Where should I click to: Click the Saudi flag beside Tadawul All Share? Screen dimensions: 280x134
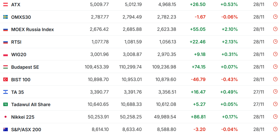6,104
